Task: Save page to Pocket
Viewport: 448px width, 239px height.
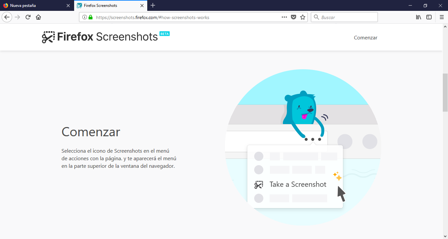Action: (294, 17)
